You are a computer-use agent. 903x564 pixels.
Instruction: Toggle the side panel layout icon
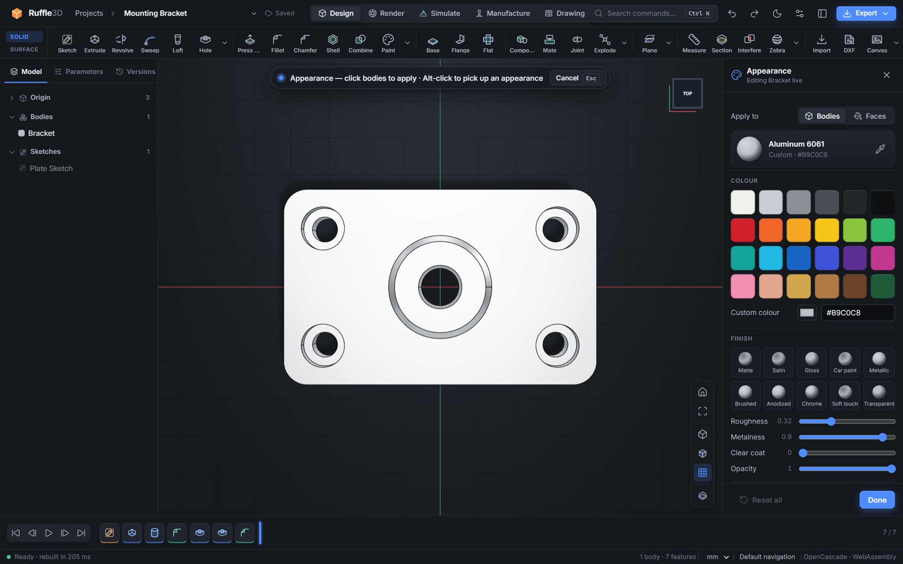coord(822,14)
